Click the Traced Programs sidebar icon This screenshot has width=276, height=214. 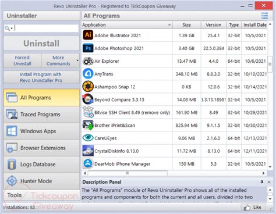tap(12, 115)
